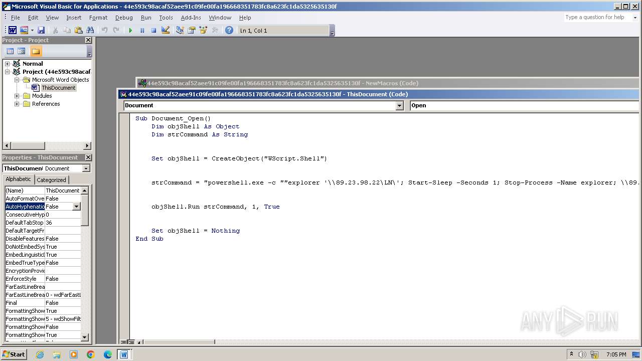Viewport: 642px width, 361px height.
Task: Select the (Name) property row
Action: [43, 191]
